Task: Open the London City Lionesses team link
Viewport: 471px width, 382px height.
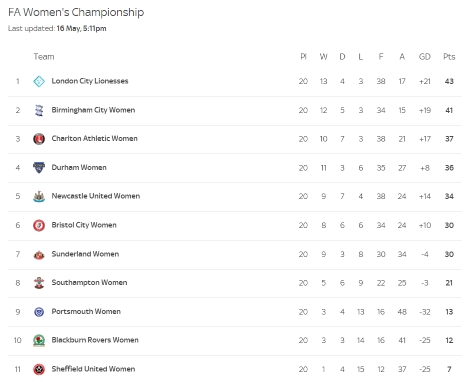Action: (90, 81)
